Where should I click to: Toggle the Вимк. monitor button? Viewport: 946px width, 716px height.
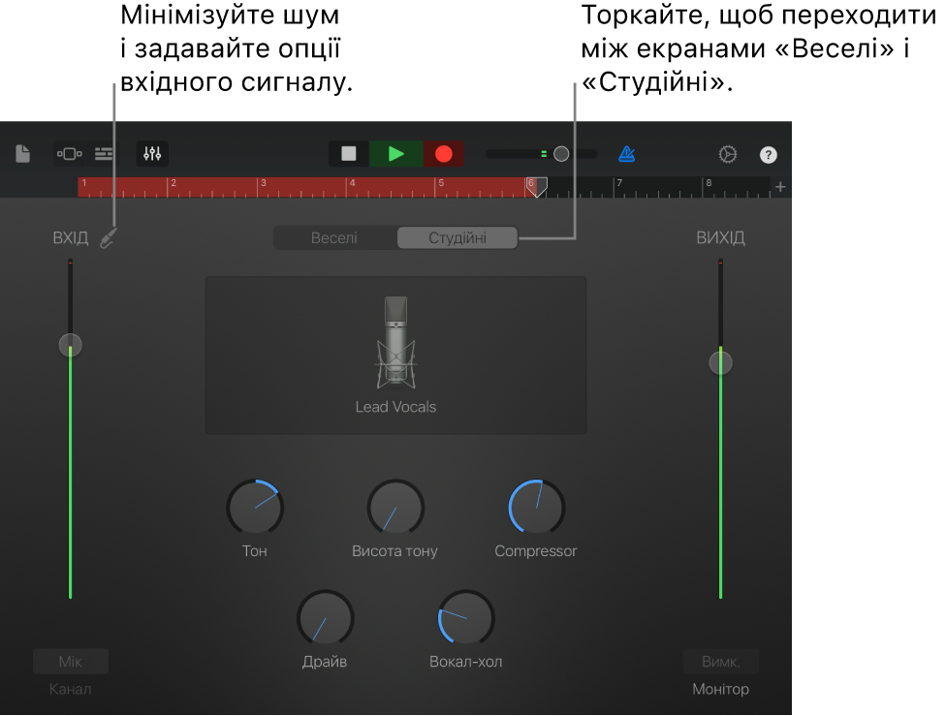(721, 662)
